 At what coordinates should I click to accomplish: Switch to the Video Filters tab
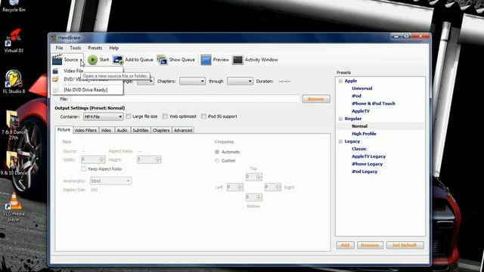[85, 131]
